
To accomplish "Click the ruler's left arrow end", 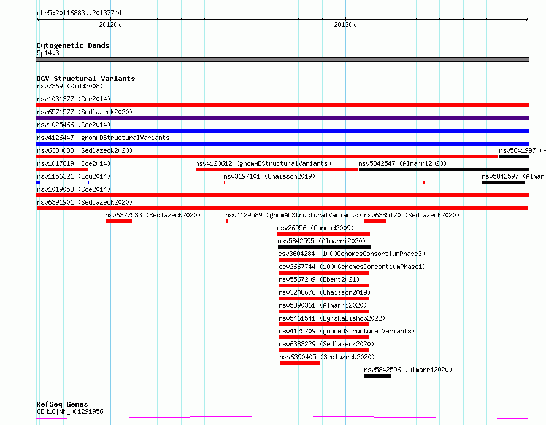I will (x=38, y=20).
